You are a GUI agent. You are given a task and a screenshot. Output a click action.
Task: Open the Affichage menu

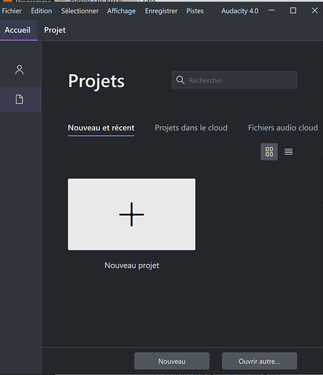click(x=121, y=11)
